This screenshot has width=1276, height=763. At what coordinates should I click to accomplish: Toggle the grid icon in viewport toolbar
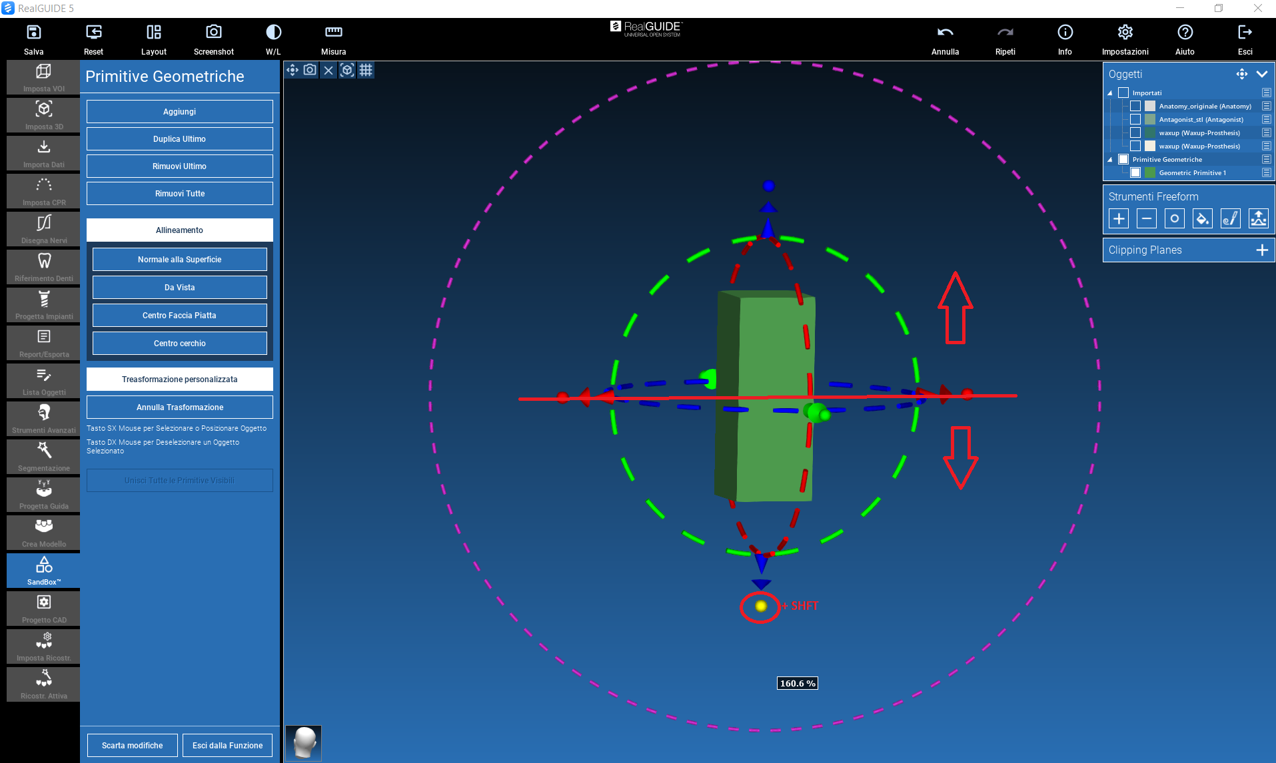(366, 70)
